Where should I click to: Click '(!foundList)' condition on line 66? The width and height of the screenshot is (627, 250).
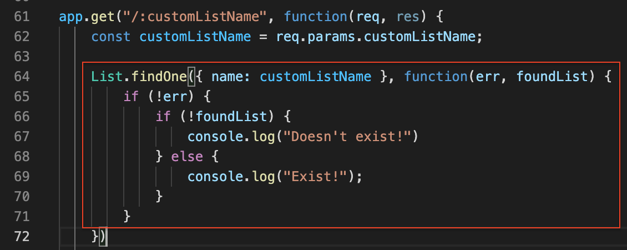tap(227, 117)
